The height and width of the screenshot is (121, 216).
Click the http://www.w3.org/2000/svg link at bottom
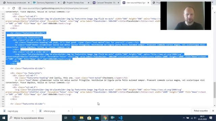(166, 90)
